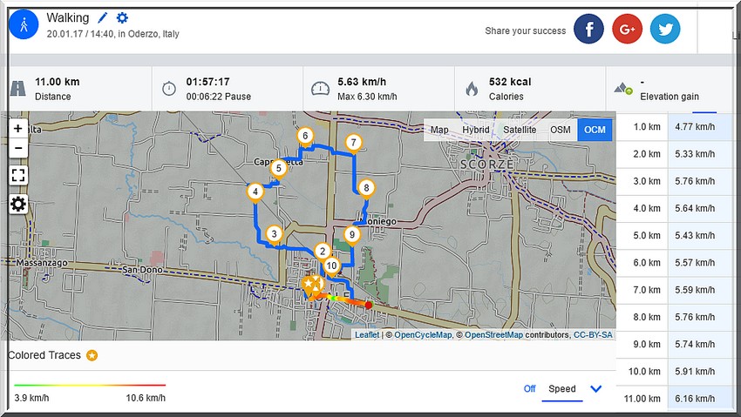Click the Walking title

(68, 18)
